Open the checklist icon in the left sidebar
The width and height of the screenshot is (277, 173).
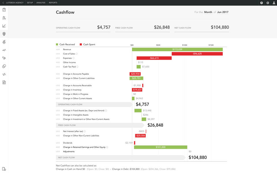coord(4,10)
